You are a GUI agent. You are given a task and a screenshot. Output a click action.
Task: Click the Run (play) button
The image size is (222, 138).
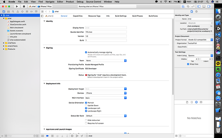click(17, 6)
